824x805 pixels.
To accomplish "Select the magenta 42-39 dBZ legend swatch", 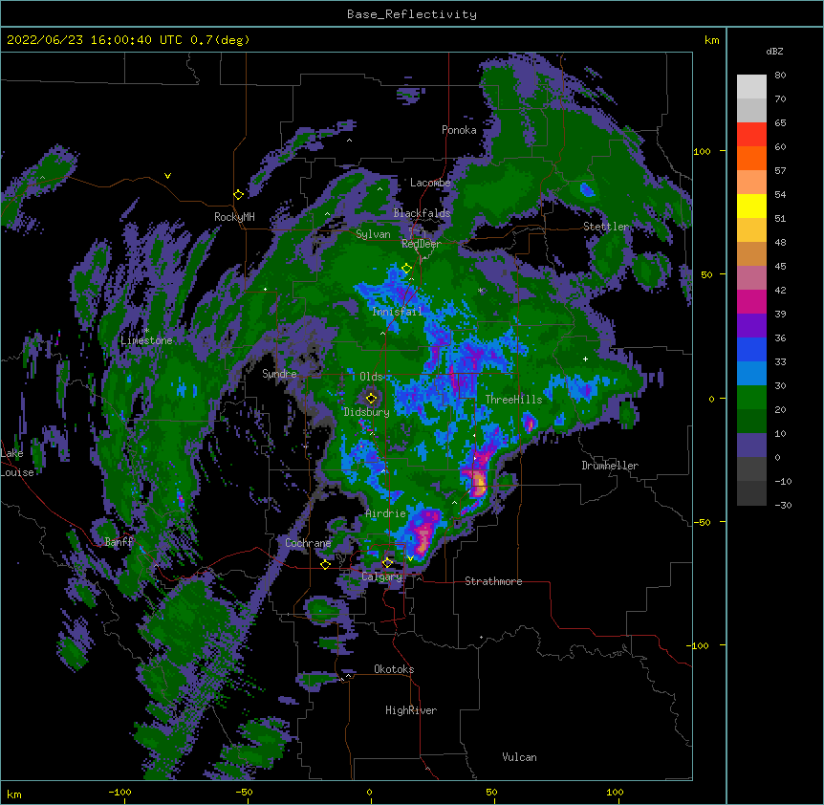I will 751,301.
